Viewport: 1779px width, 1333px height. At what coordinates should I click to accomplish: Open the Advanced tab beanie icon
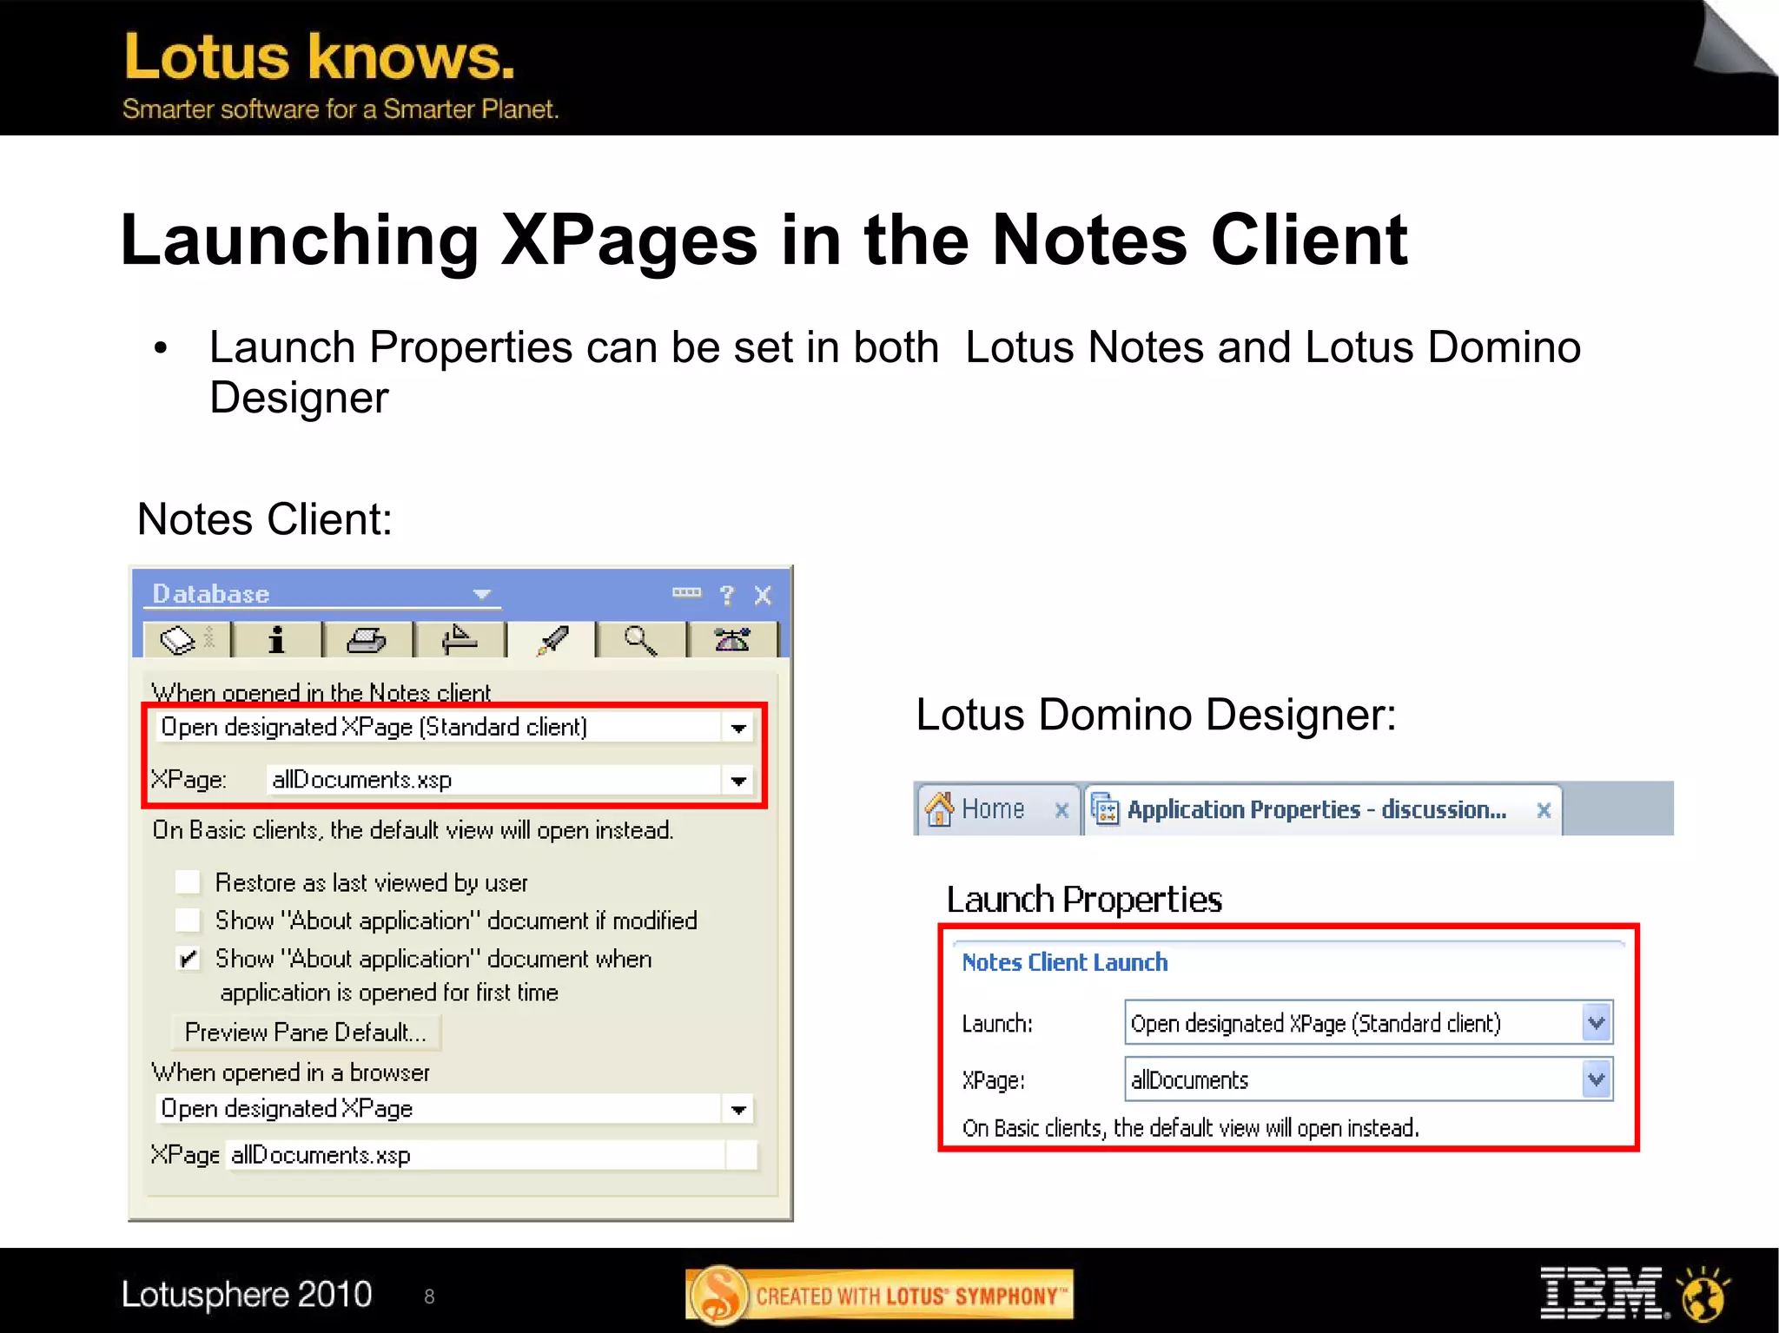732,640
